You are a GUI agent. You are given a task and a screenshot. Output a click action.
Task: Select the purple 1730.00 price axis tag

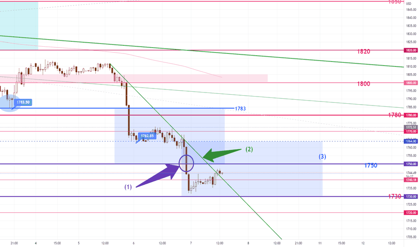[x=411, y=196]
